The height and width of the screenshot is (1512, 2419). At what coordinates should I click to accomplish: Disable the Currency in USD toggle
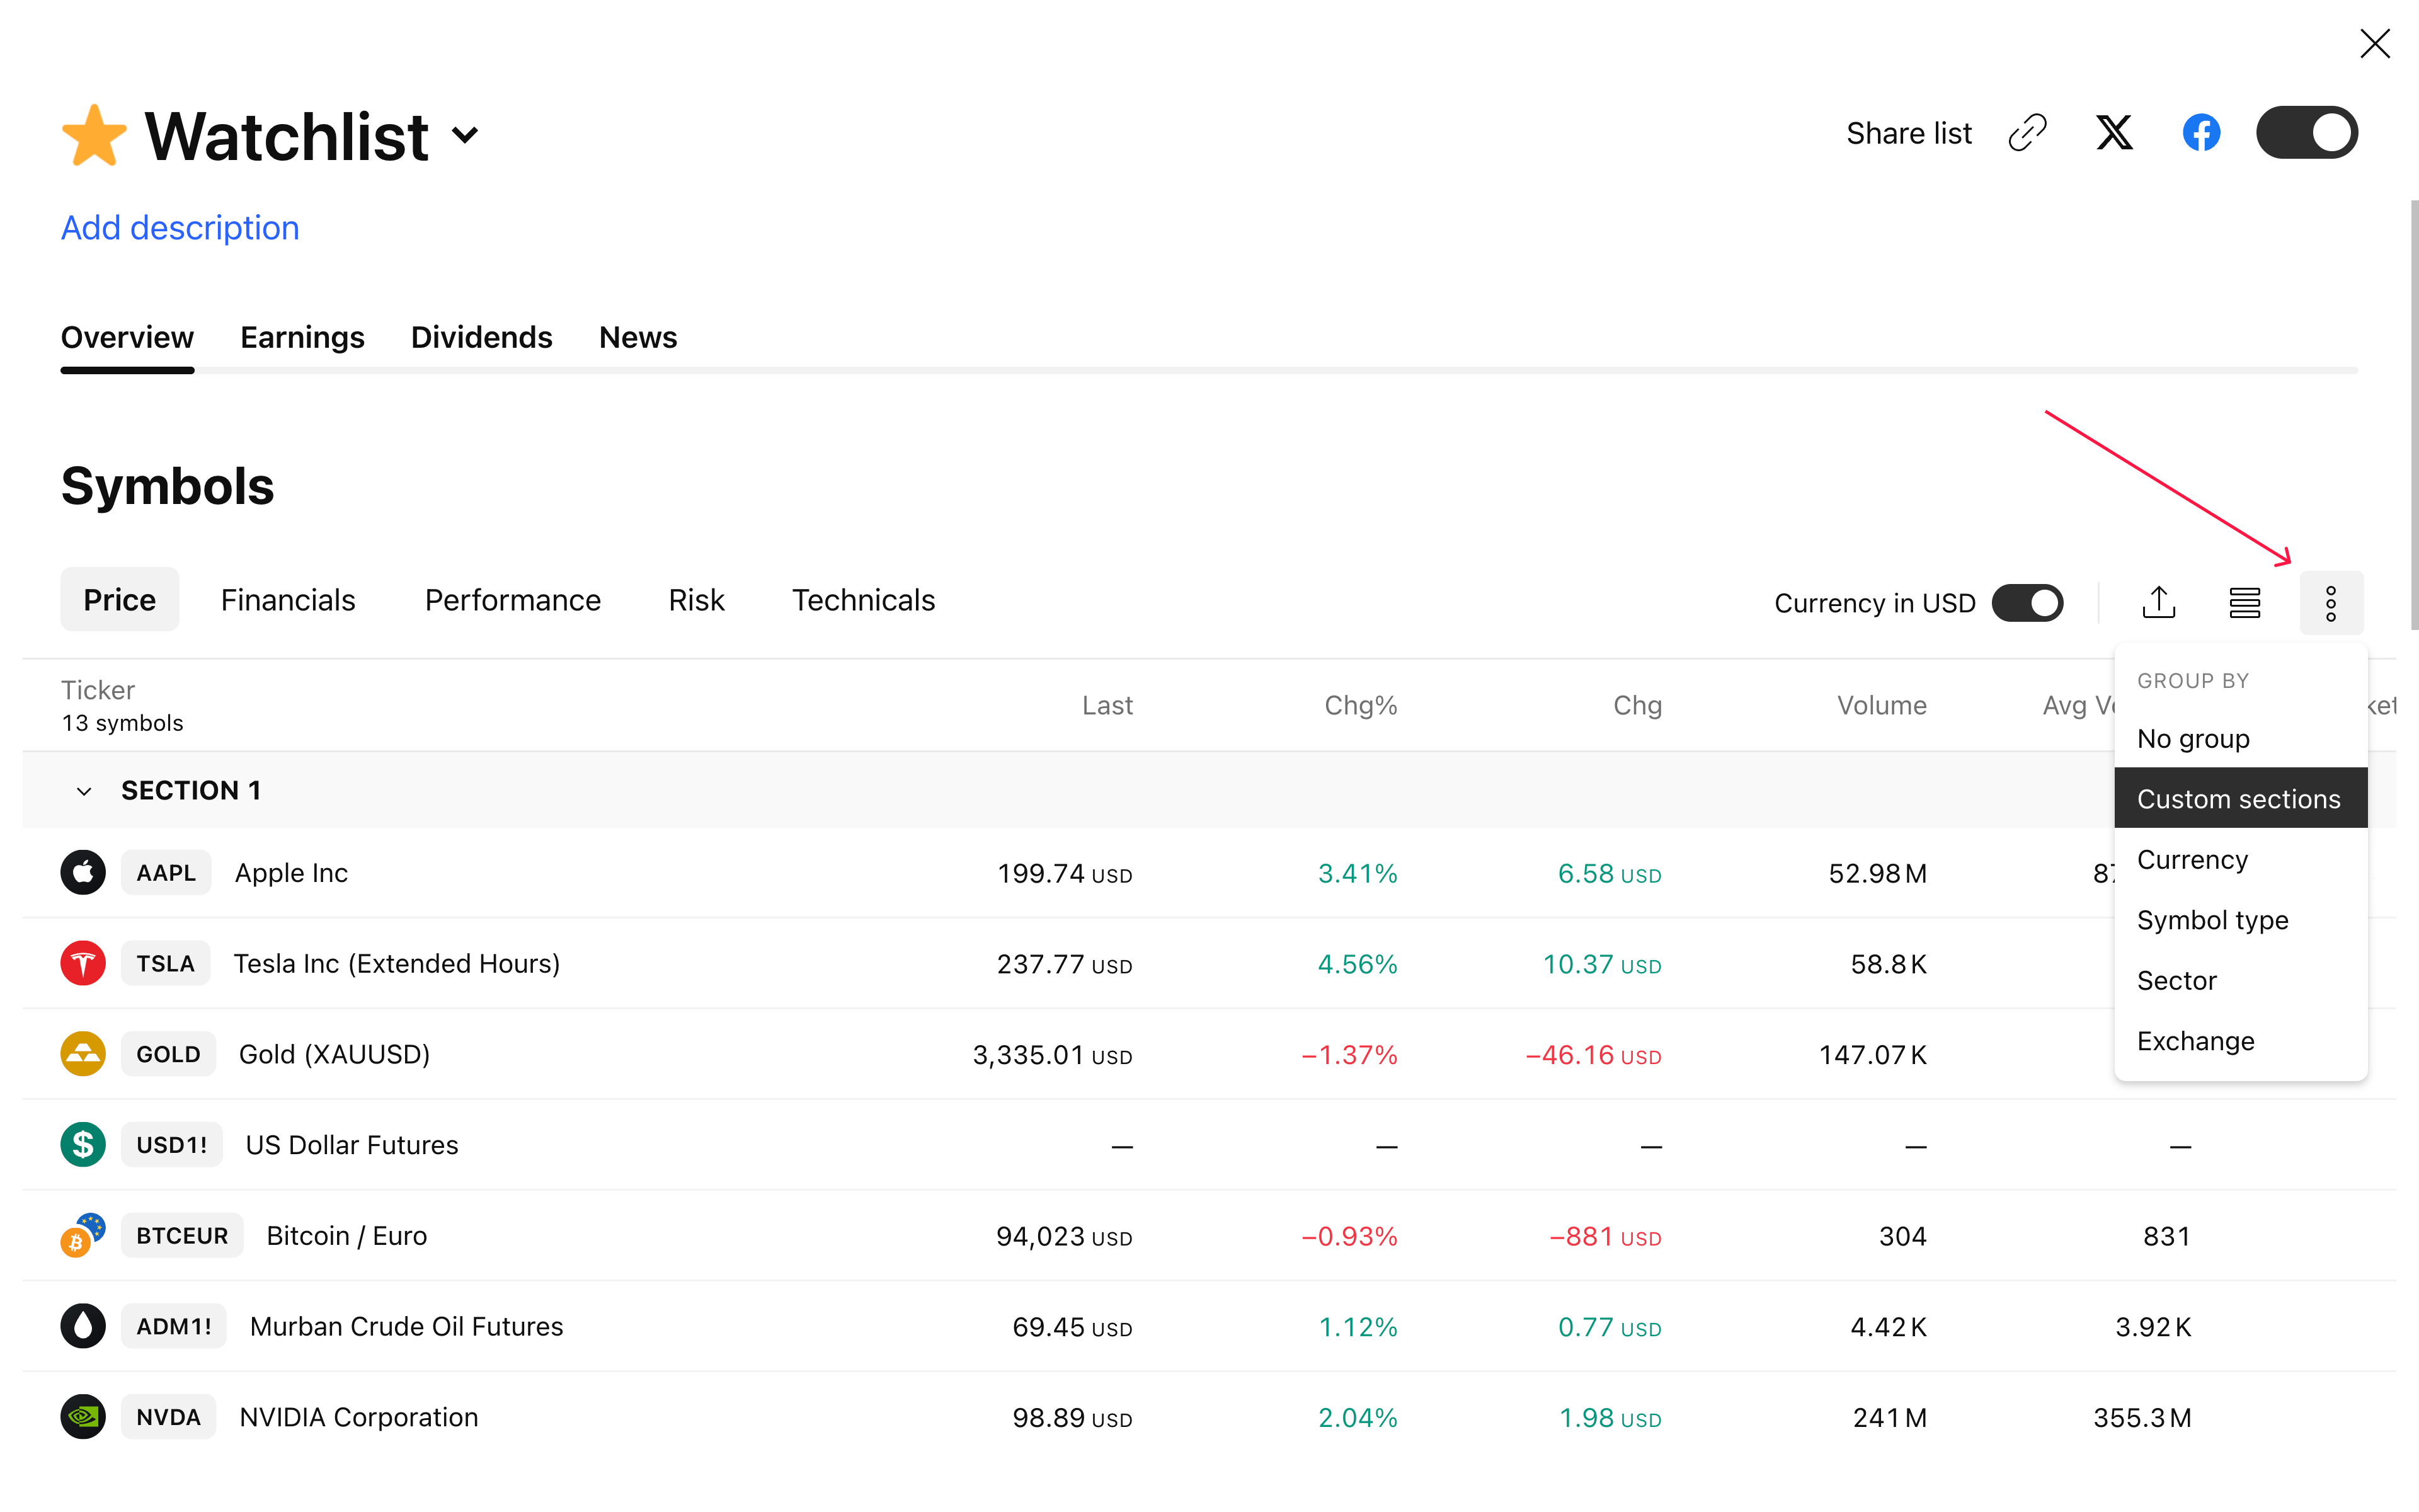2027,603
